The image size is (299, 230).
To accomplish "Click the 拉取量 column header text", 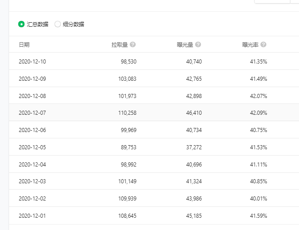I will [x=120, y=44].
